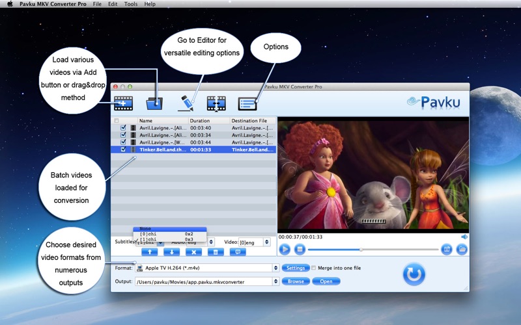Viewport: 521px width, 325px height.
Task: Choose [1]chi 0x3 subtitle option
Action: tap(170, 239)
